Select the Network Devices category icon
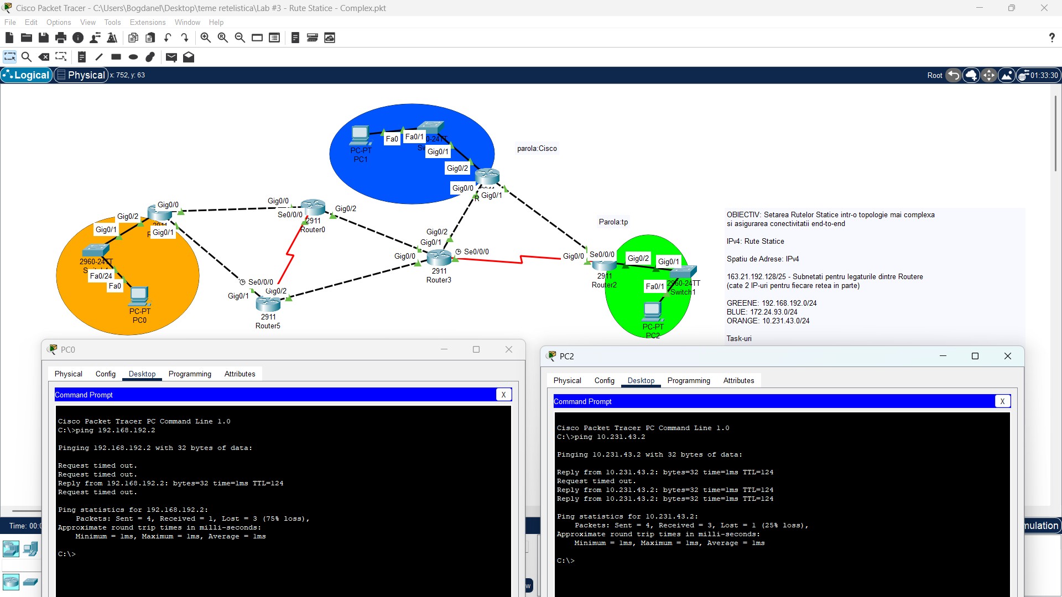 tap(11, 549)
